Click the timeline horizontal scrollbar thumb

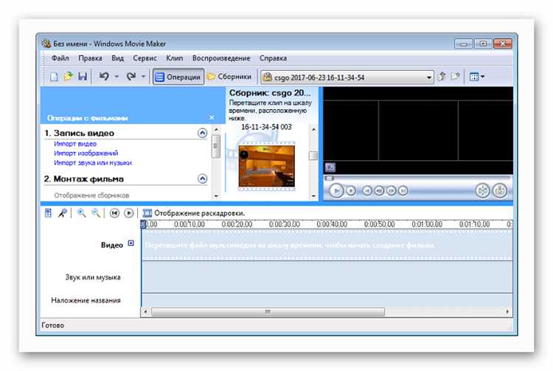point(268,312)
